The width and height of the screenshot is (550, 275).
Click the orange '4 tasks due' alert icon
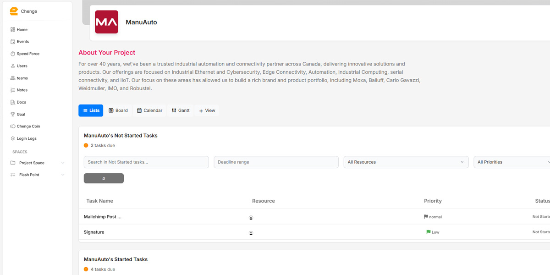tap(86, 269)
